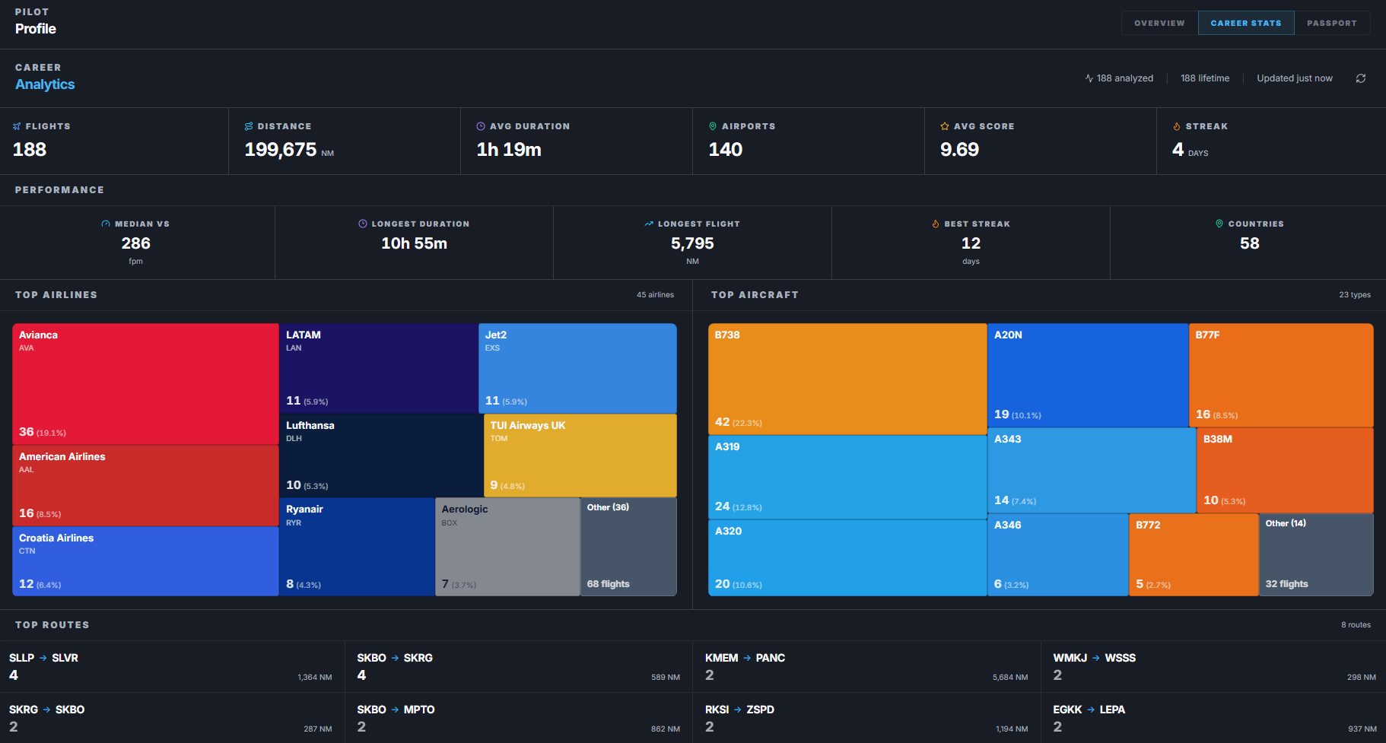This screenshot has height=743, width=1386.
Task: Click the 5,795 longest flight value
Action: pyautogui.click(x=692, y=243)
